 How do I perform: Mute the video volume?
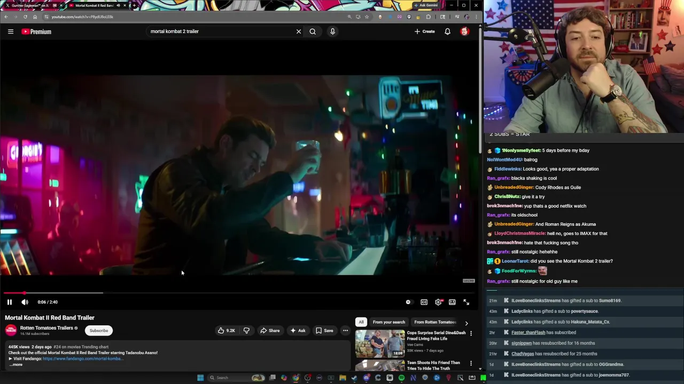click(25, 302)
